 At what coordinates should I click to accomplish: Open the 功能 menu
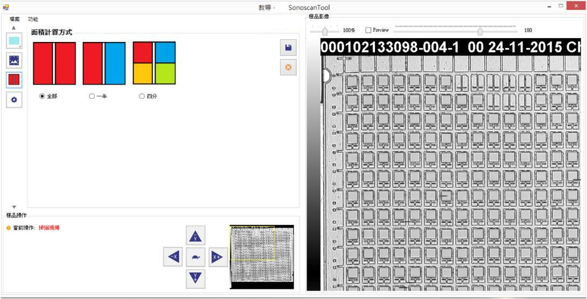pyautogui.click(x=33, y=19)
